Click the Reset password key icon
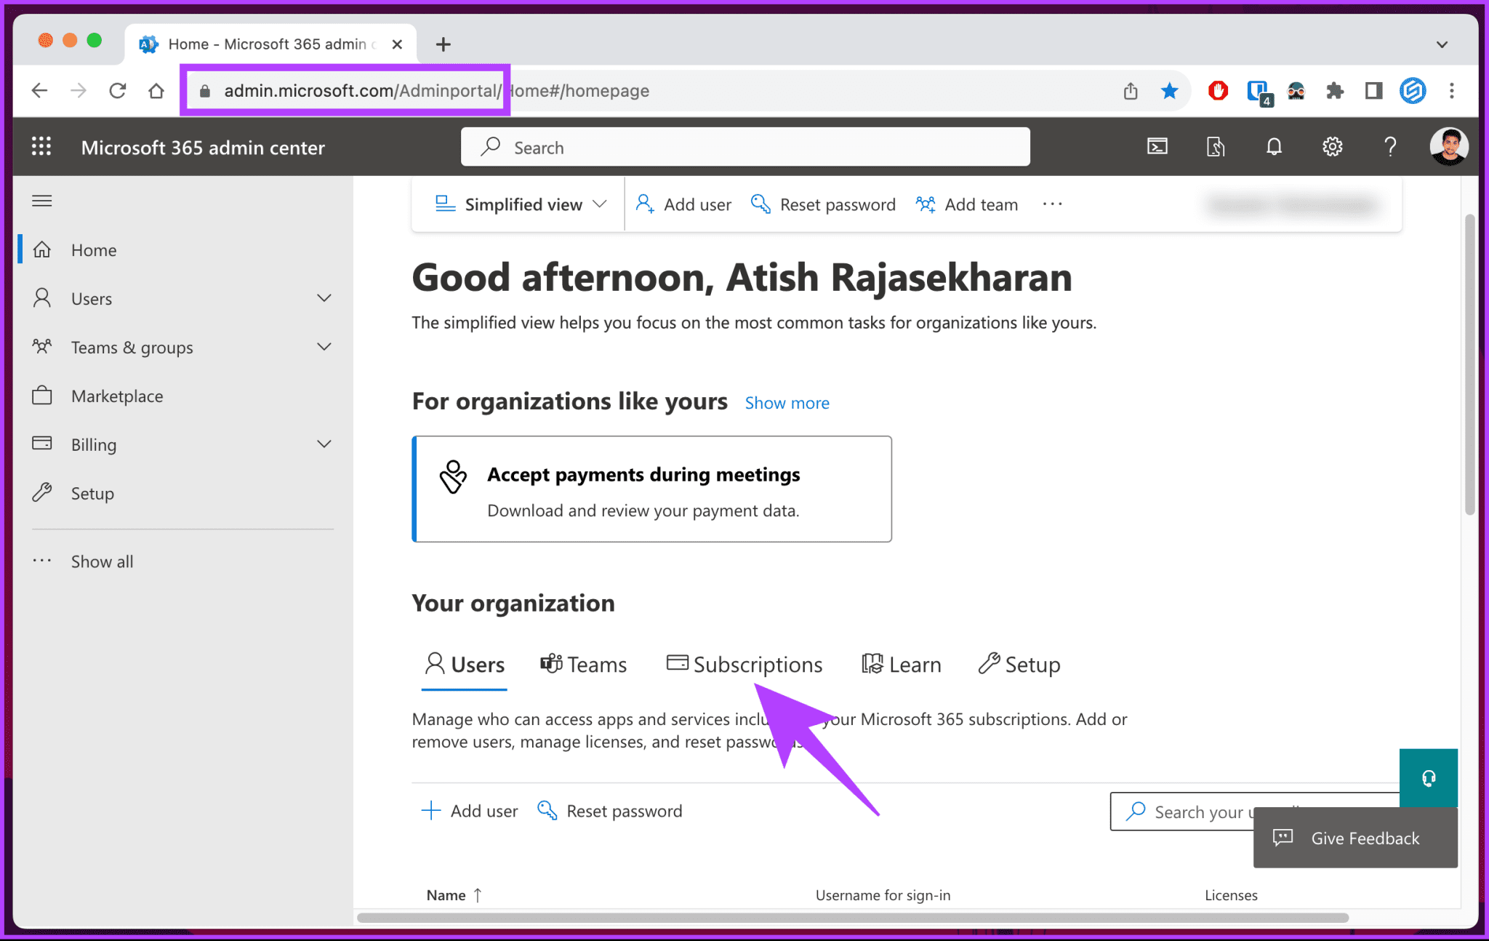Viewport: 1489px width, 941px height. [760, 204]
